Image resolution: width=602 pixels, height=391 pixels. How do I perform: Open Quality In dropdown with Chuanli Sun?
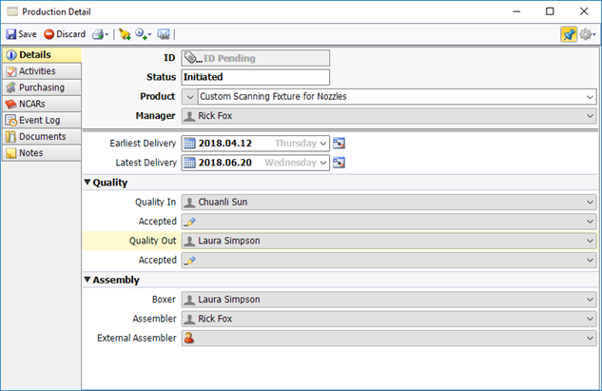590,202
